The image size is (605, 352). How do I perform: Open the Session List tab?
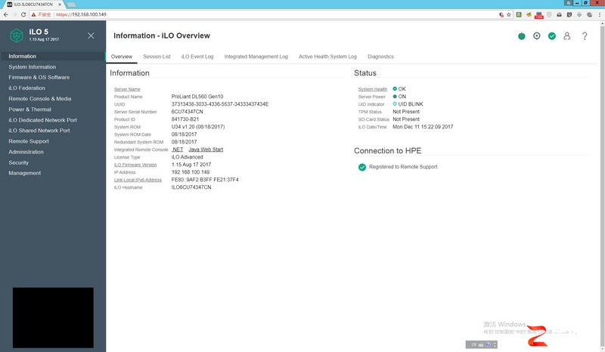[x=157, y=57]
